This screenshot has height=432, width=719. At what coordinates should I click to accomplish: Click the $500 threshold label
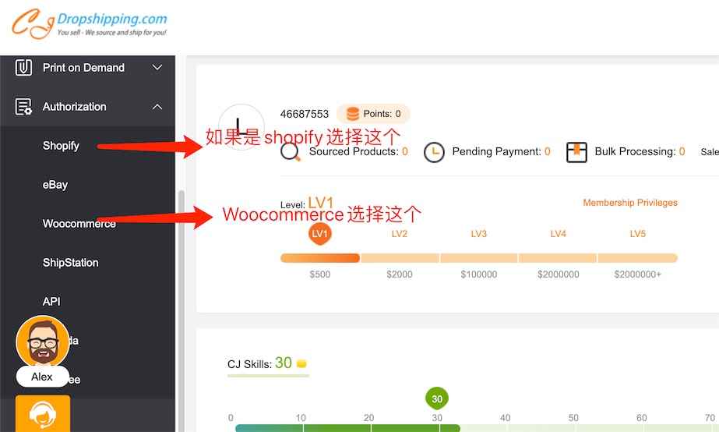pos(319,274)
